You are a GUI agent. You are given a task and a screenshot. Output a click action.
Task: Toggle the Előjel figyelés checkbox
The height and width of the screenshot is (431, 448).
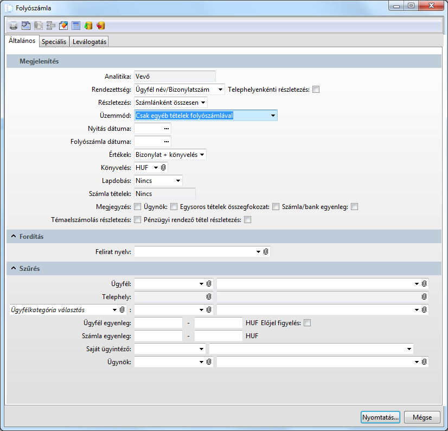[x=308, y=323]
